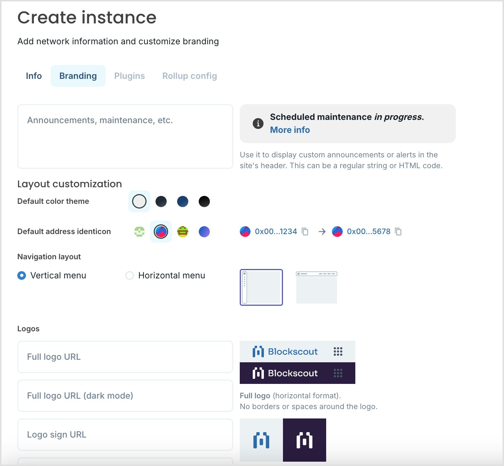Viewport: 504px width, 466px height.
Task: Click the announcements text area
Action: click(125, 136)
